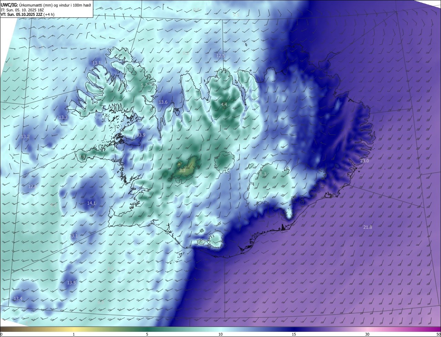
Task: Select the 13.6 map value
Action: 163,102
